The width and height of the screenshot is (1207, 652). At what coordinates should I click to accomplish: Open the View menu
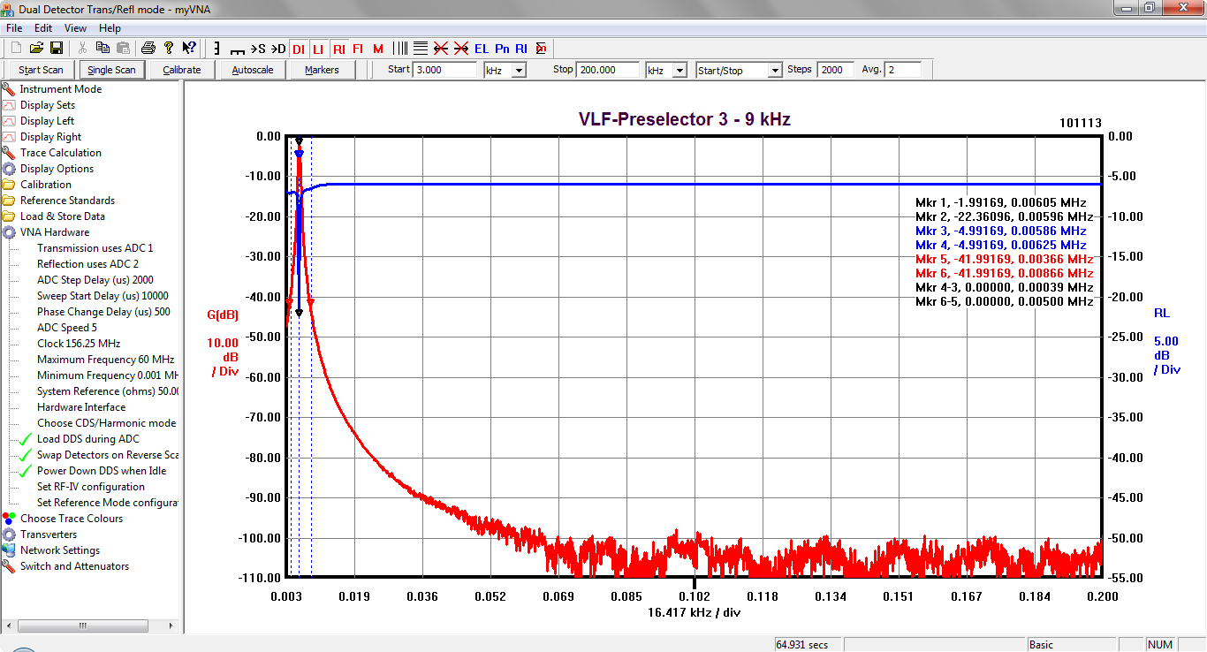click(76, 28)
